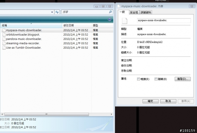Click the 確定 button
197x133 pixels.
coord(151,101)
